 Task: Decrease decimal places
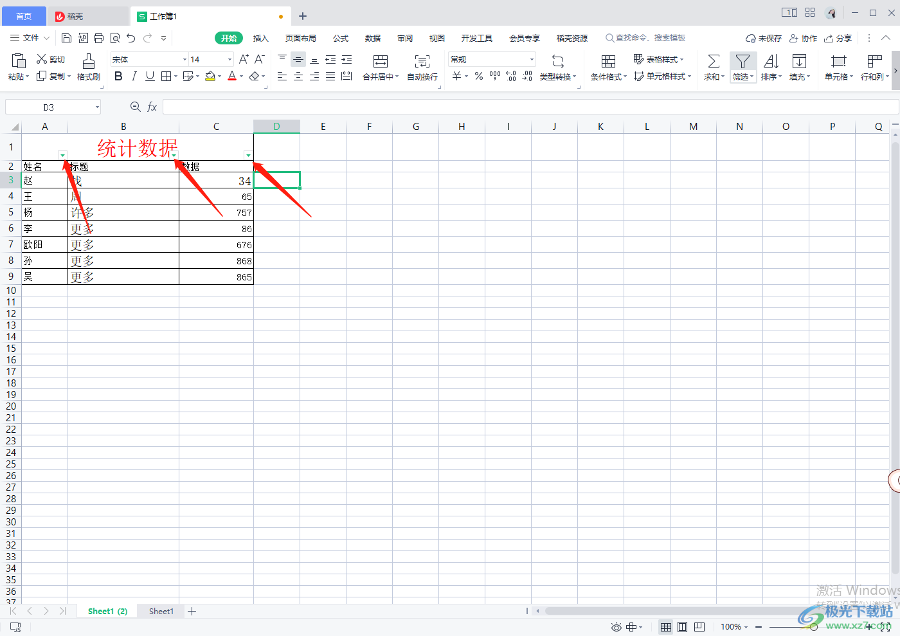click(x=527, y=76)
